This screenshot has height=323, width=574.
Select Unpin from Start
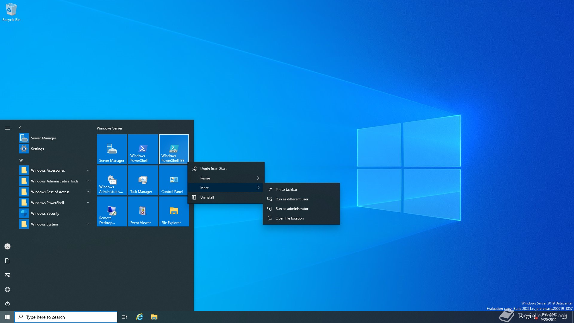point(213,169)
